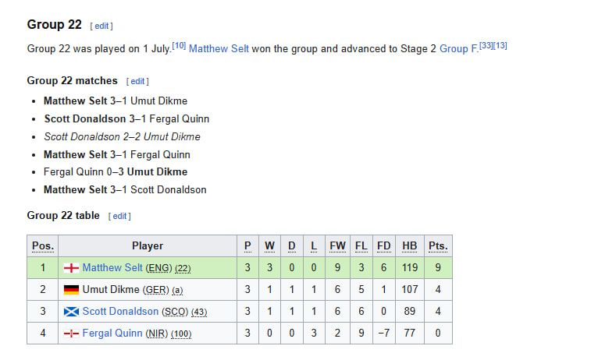Open Matthew Selt player link in the table
Image resolution: width=591 pixels, height=353 pixels.
(x=112, y=267)
